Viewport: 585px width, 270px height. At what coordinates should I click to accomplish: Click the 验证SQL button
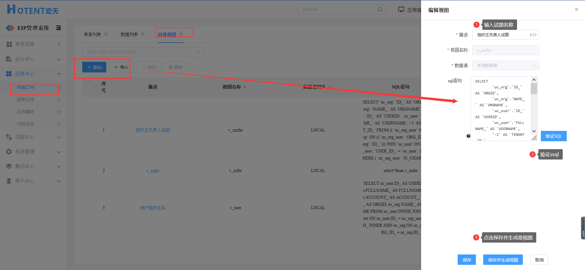click(x=553, y=136)
